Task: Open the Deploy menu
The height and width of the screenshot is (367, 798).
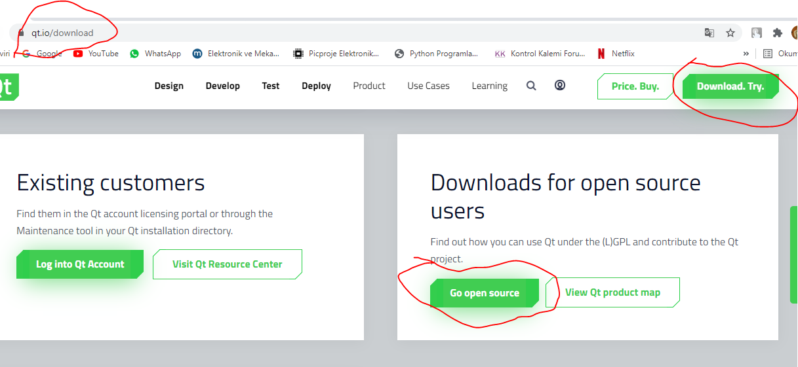Action: click(x=316, y=86)
